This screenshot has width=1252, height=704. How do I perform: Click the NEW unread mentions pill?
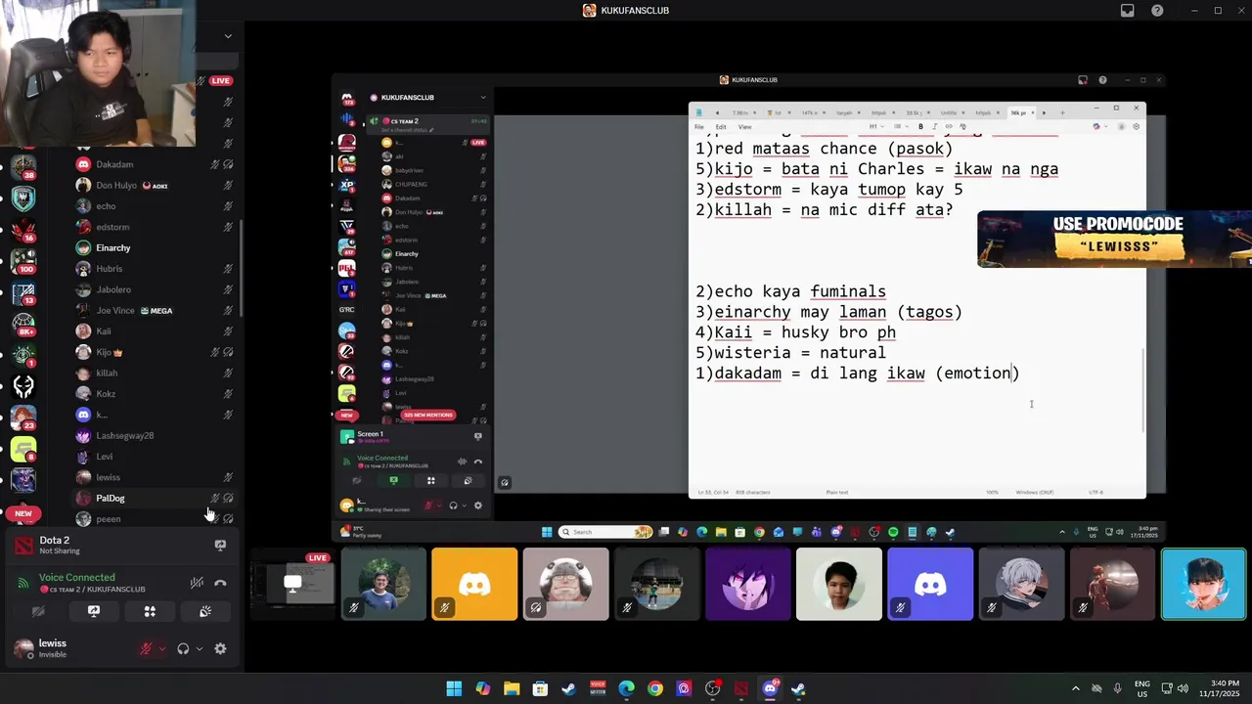[x=23, y=513]
